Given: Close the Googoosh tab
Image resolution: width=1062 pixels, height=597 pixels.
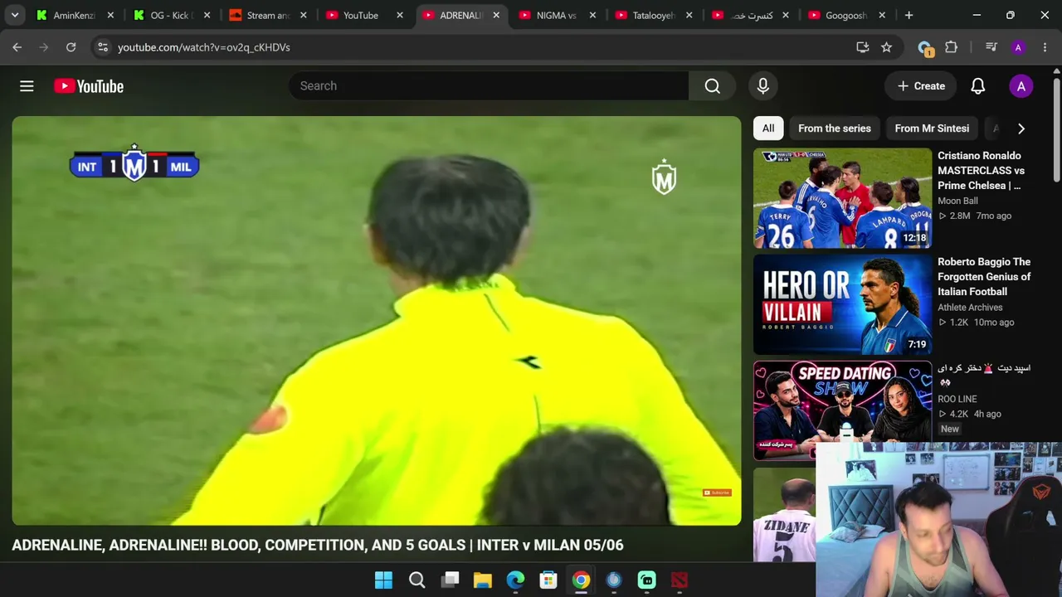Looking at the screenshot, I should pyautogui.click(x=882, y=15).
